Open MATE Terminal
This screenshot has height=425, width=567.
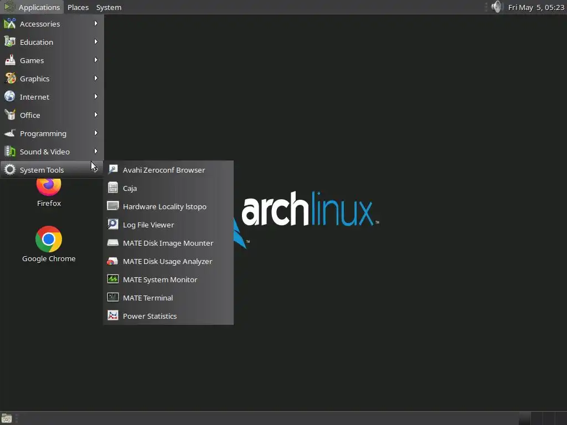click(168, 298)
